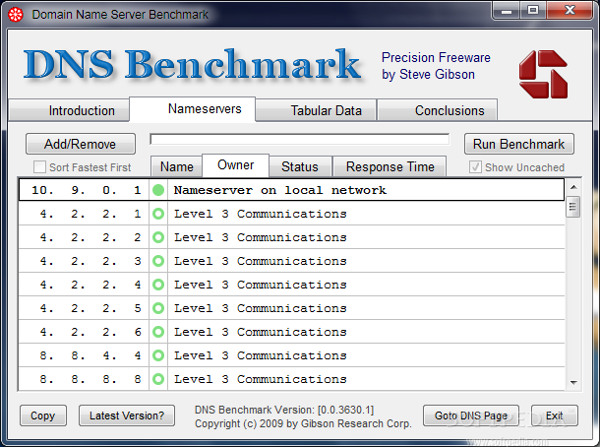Select the 'Nameserver on local network' row
The image size is (600, 447).
(291, 190)
